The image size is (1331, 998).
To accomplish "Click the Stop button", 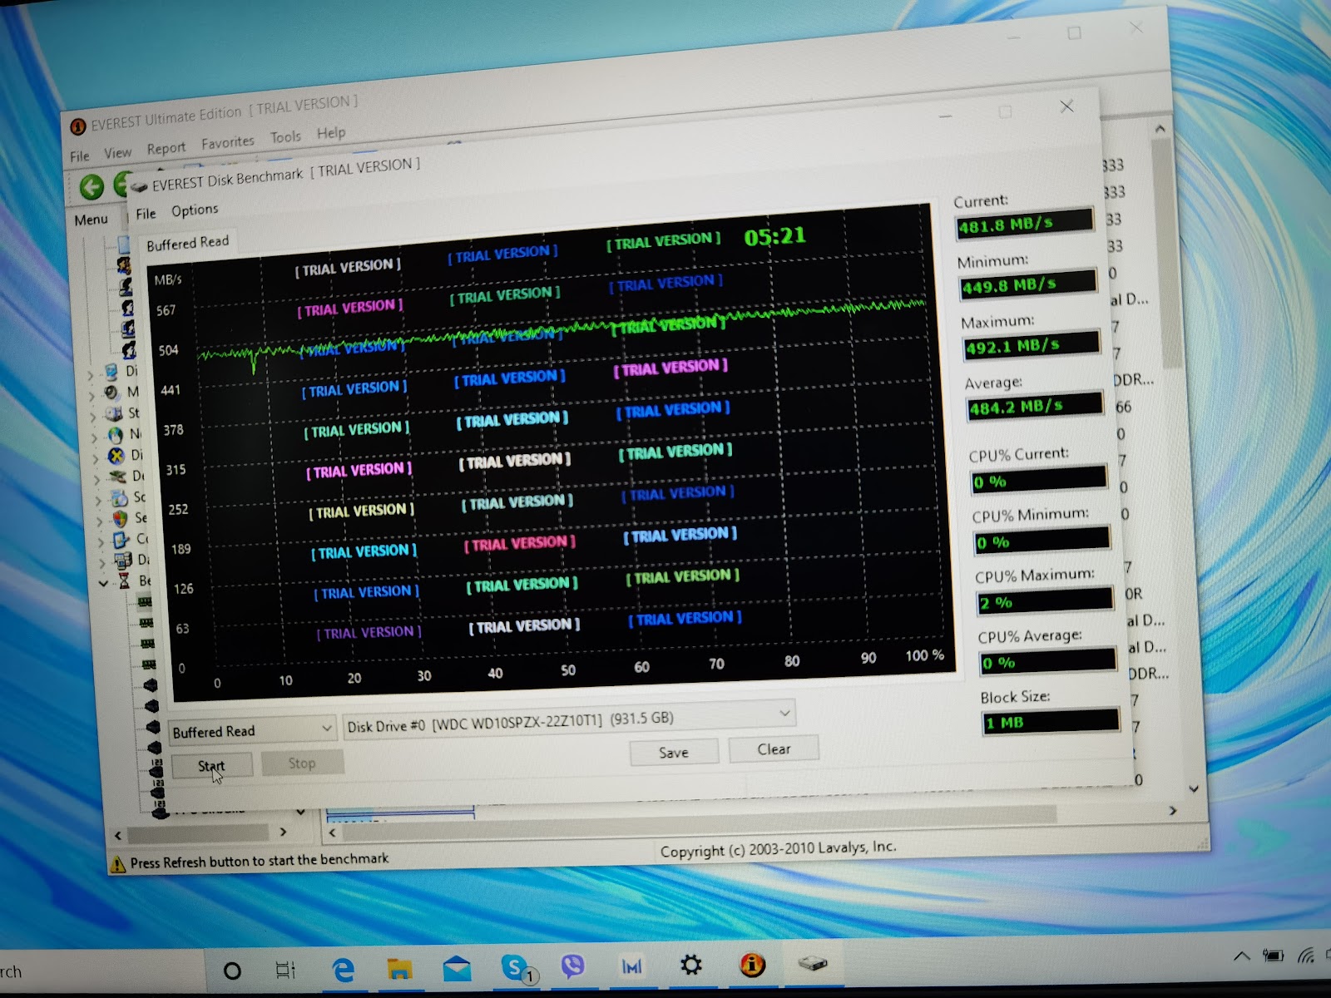I will [x=302, y=763].
